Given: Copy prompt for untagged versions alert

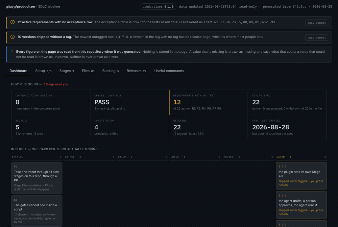Looking at the screenshot, I should tap(316, 37).
